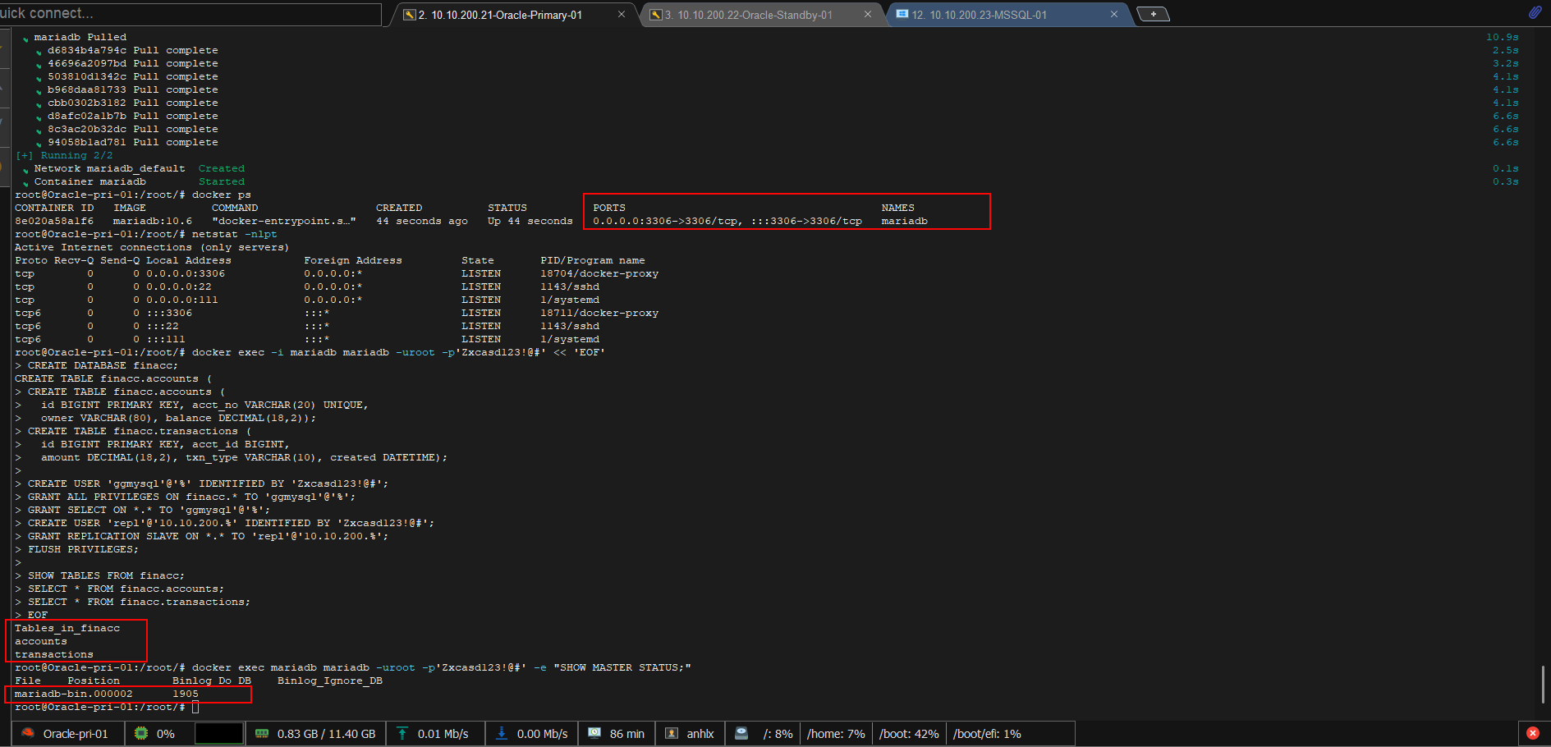Close the MSSQL-01 tab
Image resolution: width=1551 pixels, height=747 pixels.
1114,15
